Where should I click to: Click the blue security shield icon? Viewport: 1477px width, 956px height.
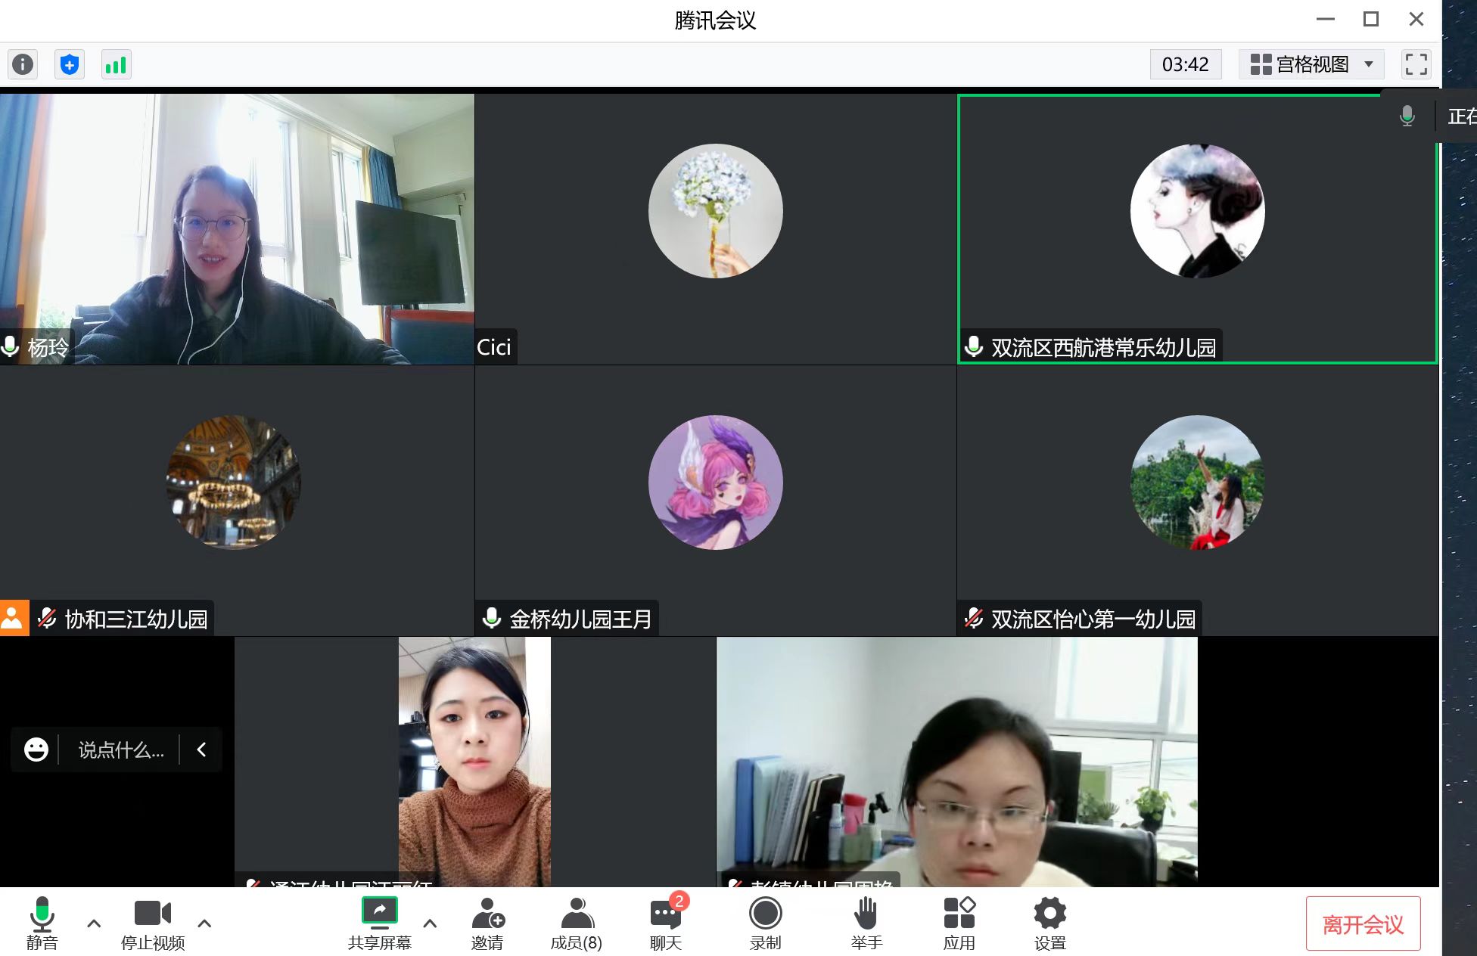click(70, 64)
